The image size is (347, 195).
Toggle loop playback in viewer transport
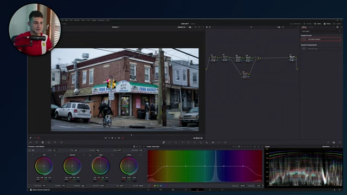coord(123,138)
